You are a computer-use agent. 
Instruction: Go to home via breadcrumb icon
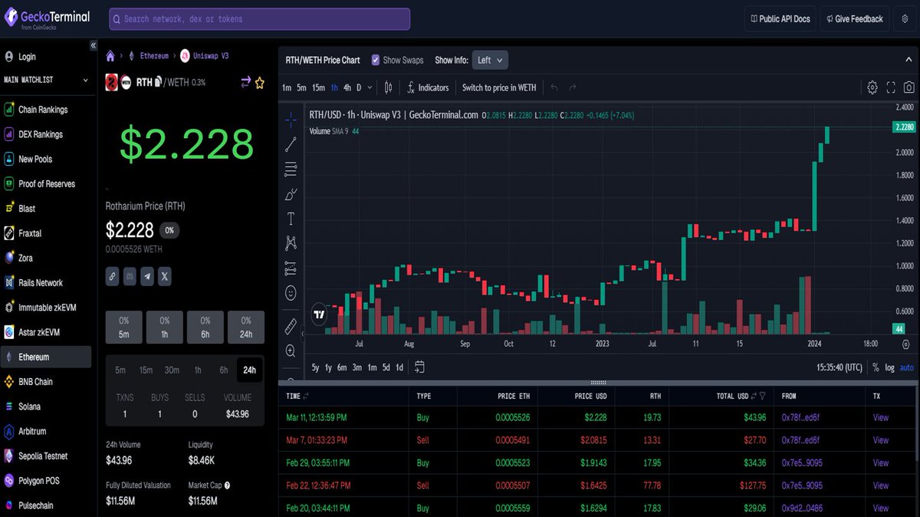(110, 56)
